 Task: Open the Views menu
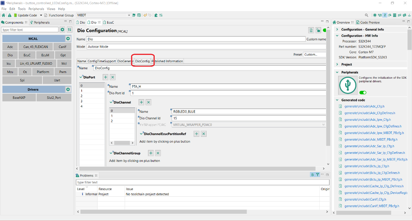click(51, 9)
